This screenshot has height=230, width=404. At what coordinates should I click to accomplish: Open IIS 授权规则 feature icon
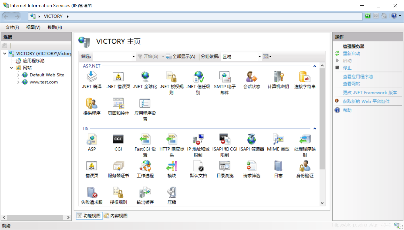(x=118, y=193)
